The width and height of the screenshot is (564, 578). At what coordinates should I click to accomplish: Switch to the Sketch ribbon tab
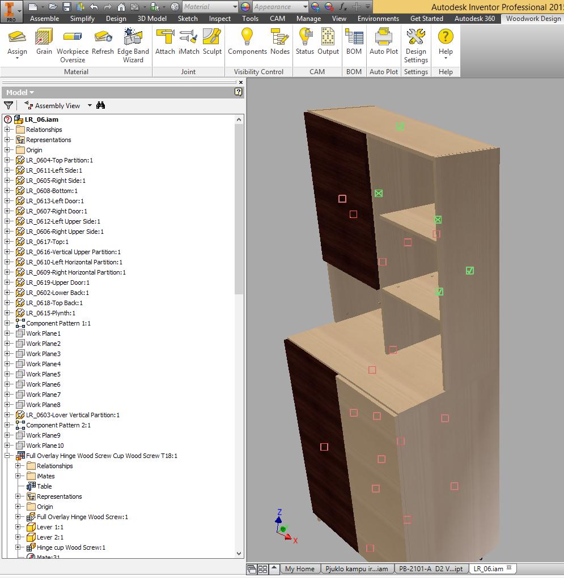coord(188,18)
